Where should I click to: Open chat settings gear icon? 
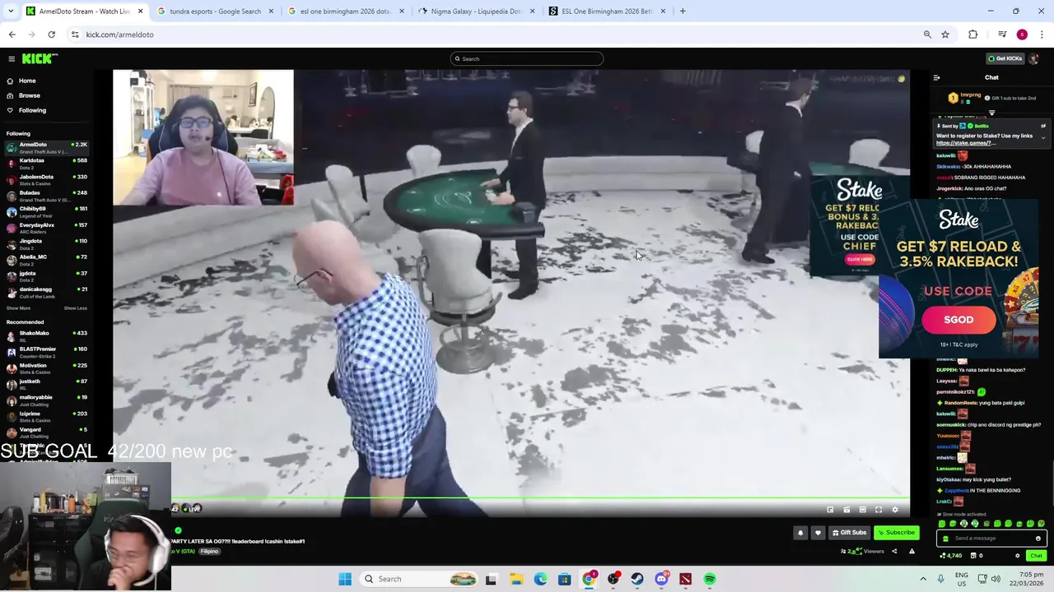click(x=1018, y=556)
